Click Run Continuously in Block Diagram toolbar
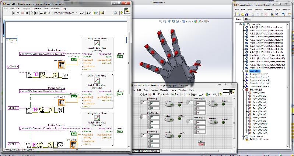 point(18,13)
